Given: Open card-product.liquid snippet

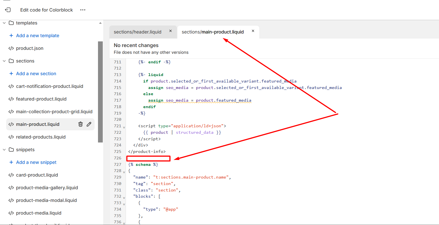Looking at the screenshot, I should (x=37, y=175).
